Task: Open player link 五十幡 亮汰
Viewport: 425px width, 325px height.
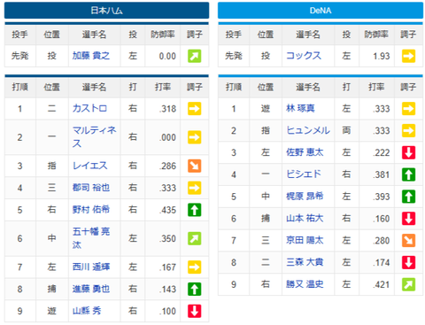Action: pos(91,238)
